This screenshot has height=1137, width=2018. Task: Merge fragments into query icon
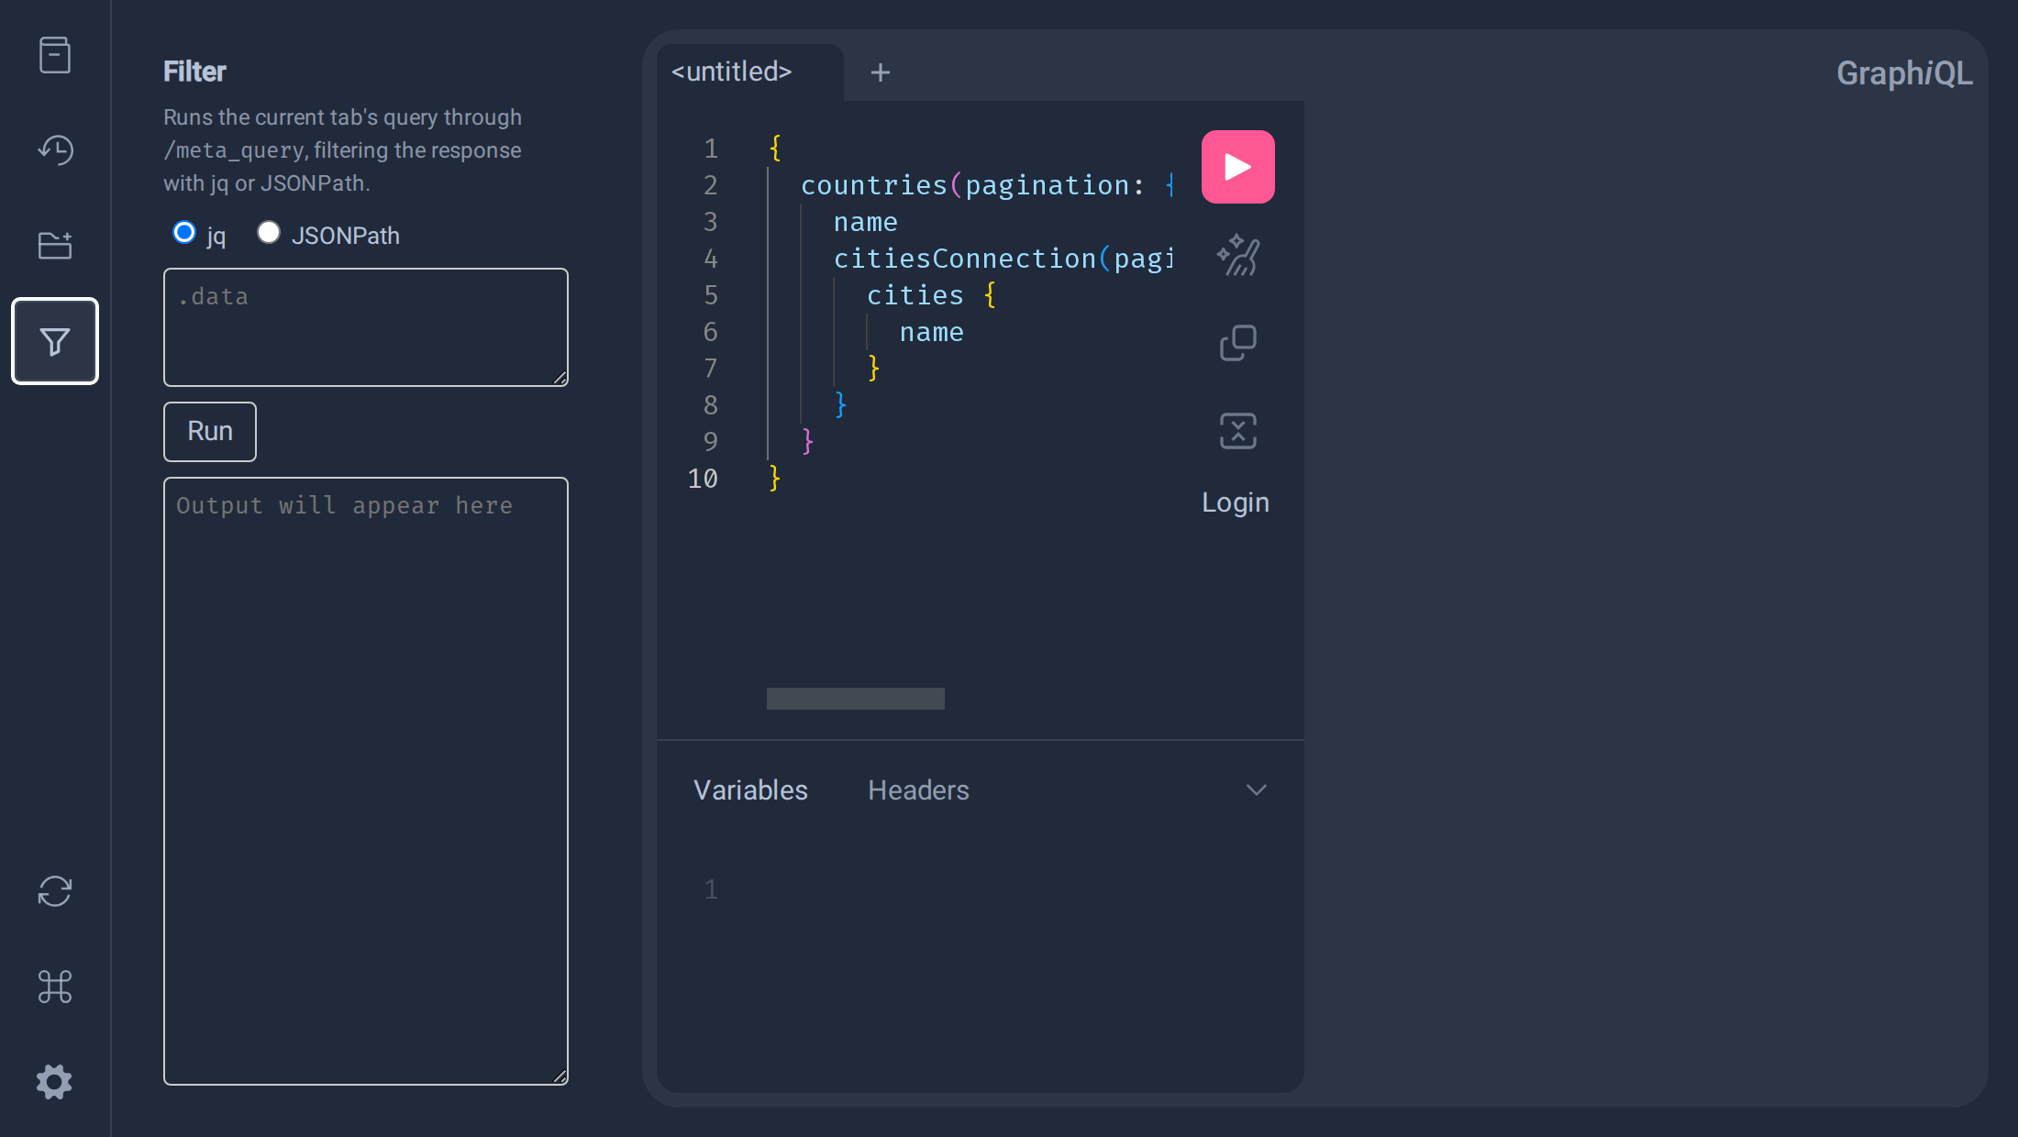(1238, 431)
